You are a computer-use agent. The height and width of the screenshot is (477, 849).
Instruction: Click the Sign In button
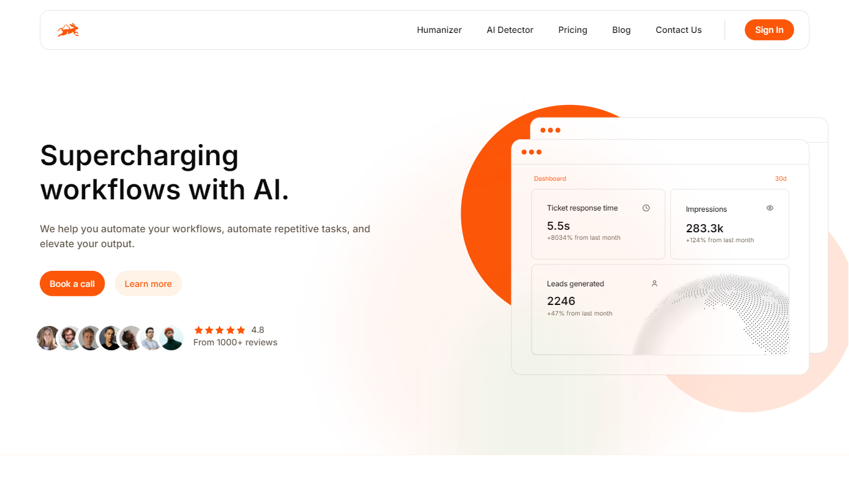[x=769, y=29]
